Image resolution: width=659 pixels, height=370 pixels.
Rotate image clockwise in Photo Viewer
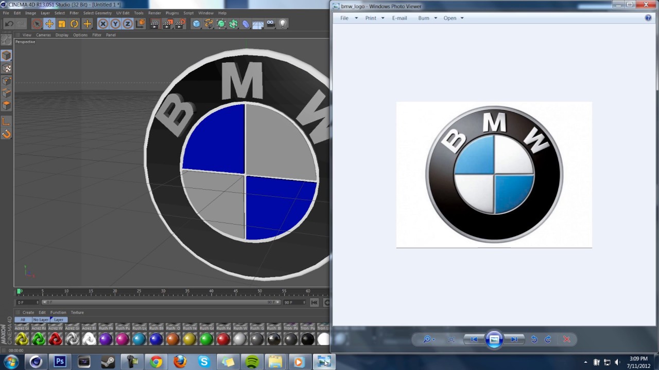tap(548, 339)
